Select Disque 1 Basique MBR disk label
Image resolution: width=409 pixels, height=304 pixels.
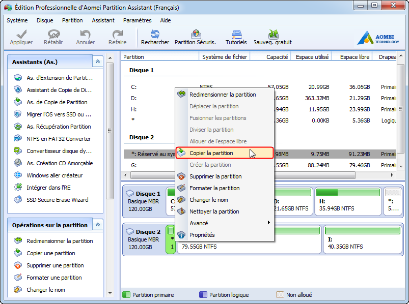pyautogui.click(x=144, y=201)
